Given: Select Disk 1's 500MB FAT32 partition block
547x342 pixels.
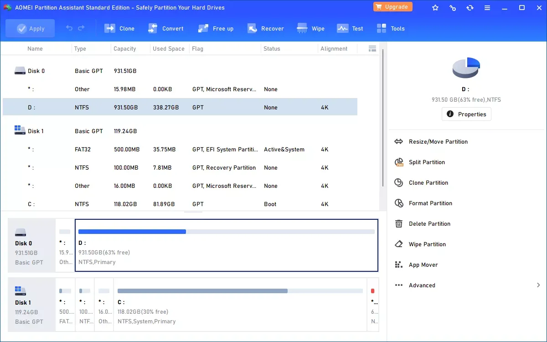Looking at the screenshot, I should point(65,305).
